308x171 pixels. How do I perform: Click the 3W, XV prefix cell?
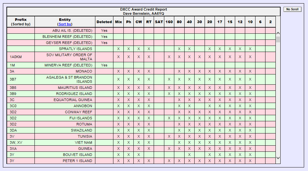click(x=21, y=142)
